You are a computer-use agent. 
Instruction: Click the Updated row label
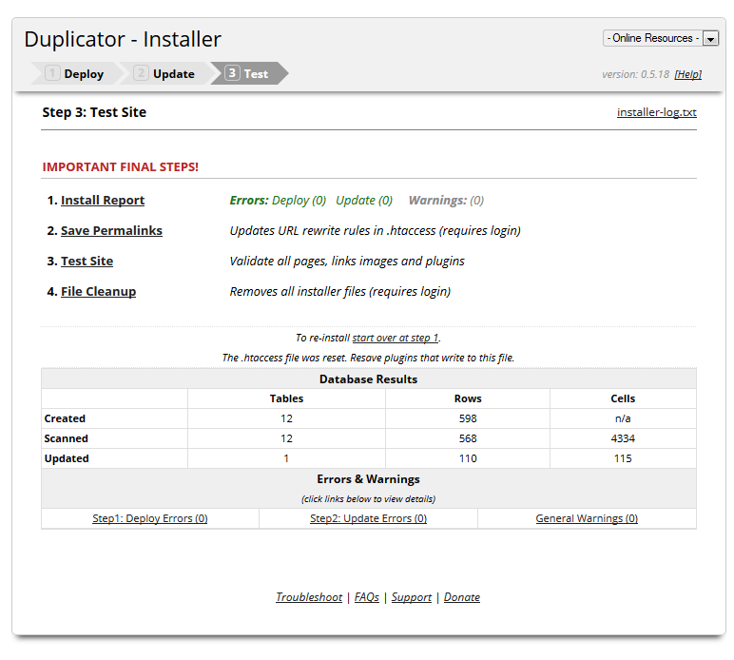(67, 458)
